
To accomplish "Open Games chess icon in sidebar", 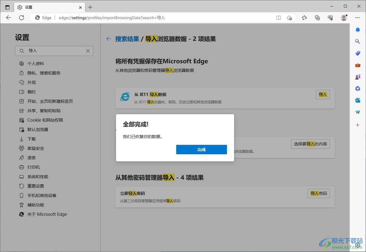I will click(358, 77).
